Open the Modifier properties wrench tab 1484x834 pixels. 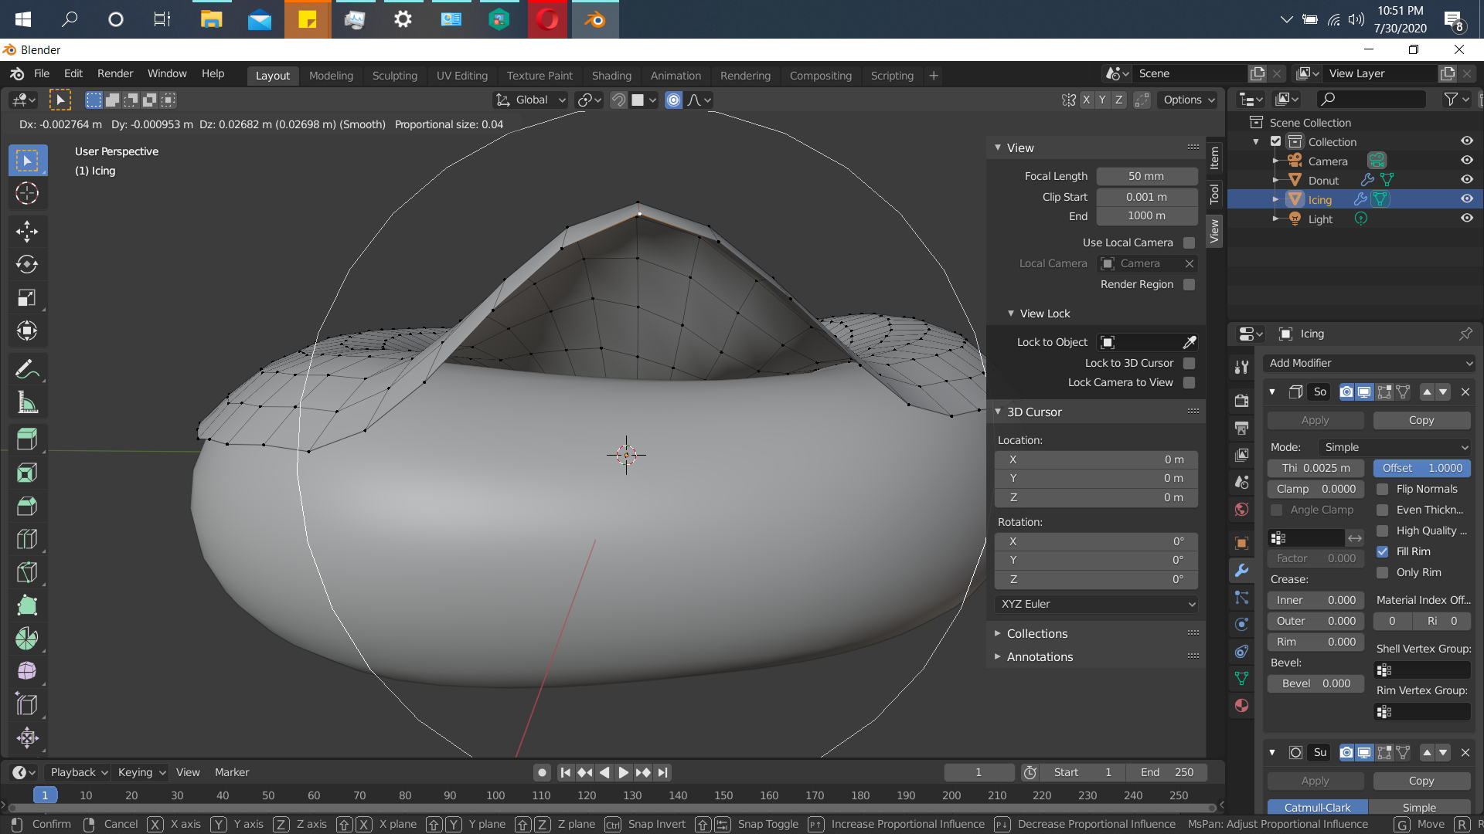click(1242, 571)
